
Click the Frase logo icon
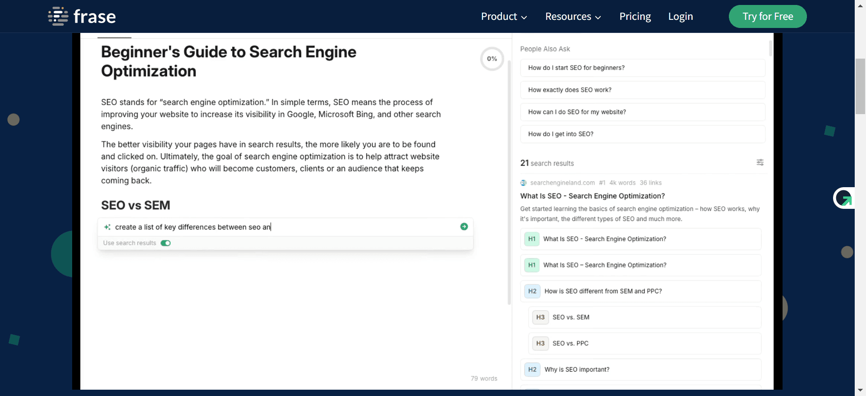(x=58, y=16)
